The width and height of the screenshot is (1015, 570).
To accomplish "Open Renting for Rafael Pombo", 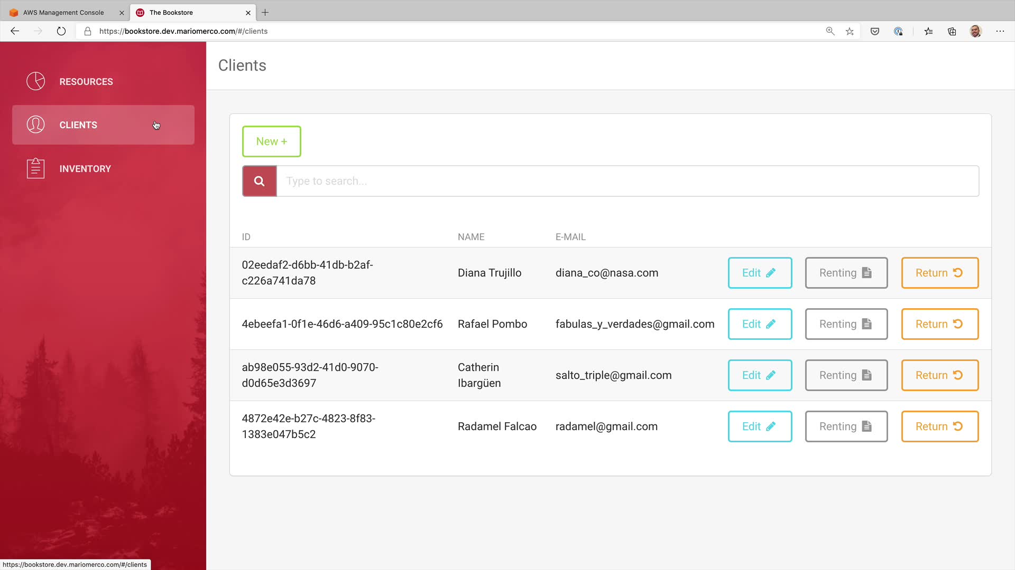I will point(846,324).
